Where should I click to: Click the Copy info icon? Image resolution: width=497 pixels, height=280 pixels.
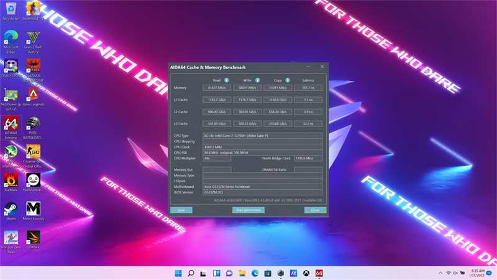click(x=287, y=80)
